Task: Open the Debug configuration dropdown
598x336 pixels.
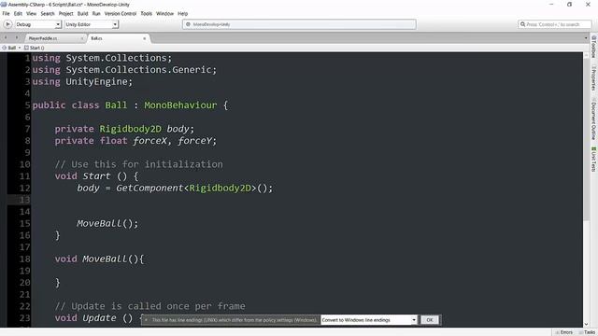Action: click(x=37, y=24)
